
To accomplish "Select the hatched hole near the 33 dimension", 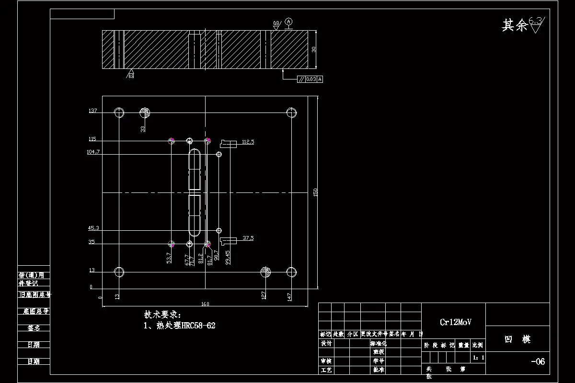I will click(145, 113).
